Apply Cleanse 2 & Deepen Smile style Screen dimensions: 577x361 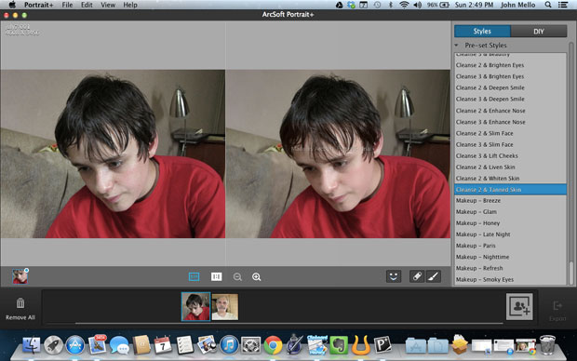510,87
